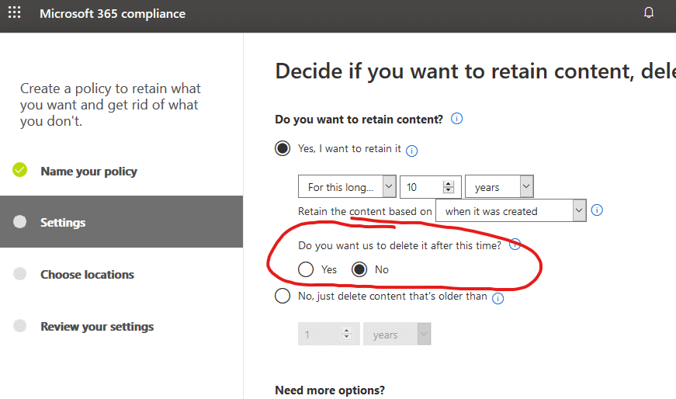Click info icon after 'delete it after this time?'

coord(515,245)
